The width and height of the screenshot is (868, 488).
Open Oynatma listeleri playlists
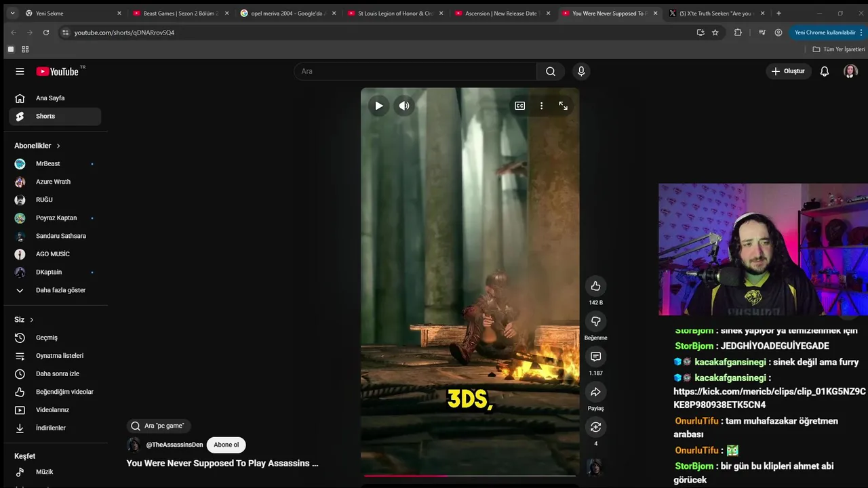tap(55, 356)
